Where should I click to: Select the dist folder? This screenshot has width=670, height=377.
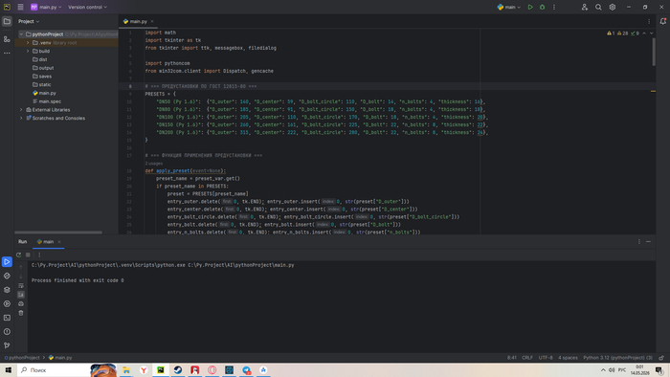click(x=40, y=59)
